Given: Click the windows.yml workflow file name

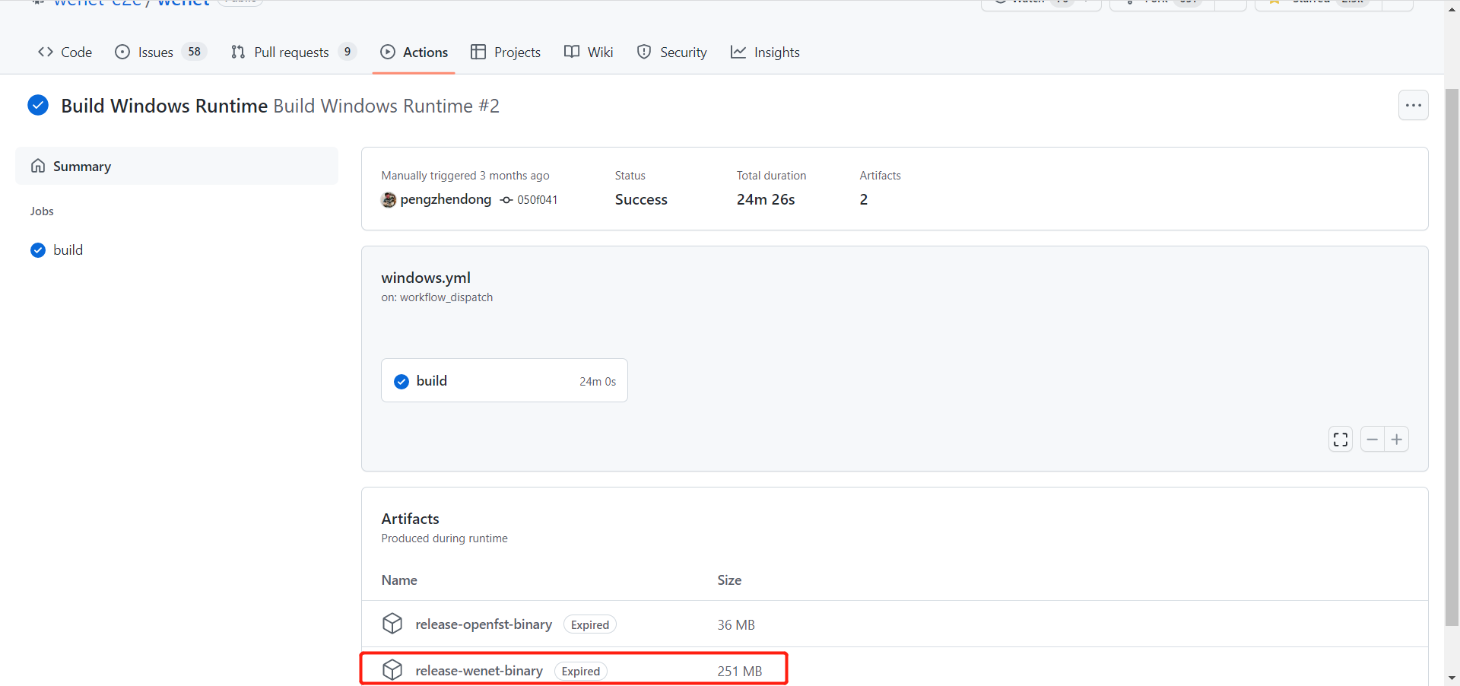Looking at the screenshot, I should pos(426,278).
